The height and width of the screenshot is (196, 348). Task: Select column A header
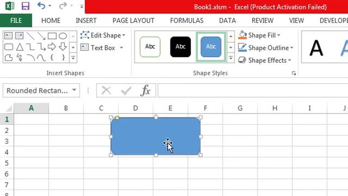pos(32,108)
